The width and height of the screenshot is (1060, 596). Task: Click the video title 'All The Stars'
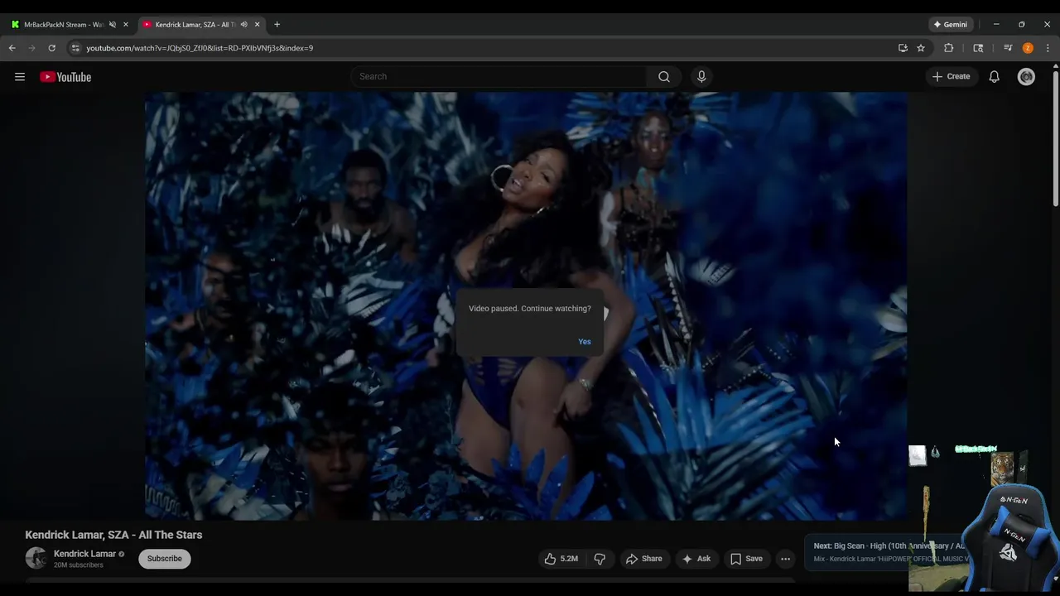tap(113, 535)
